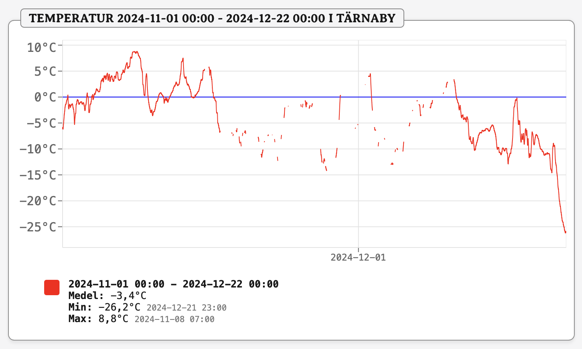Click the 2024-12-01 x-axis date label
The height and width of the screenshot is (349, 582).
coord(358,258)
